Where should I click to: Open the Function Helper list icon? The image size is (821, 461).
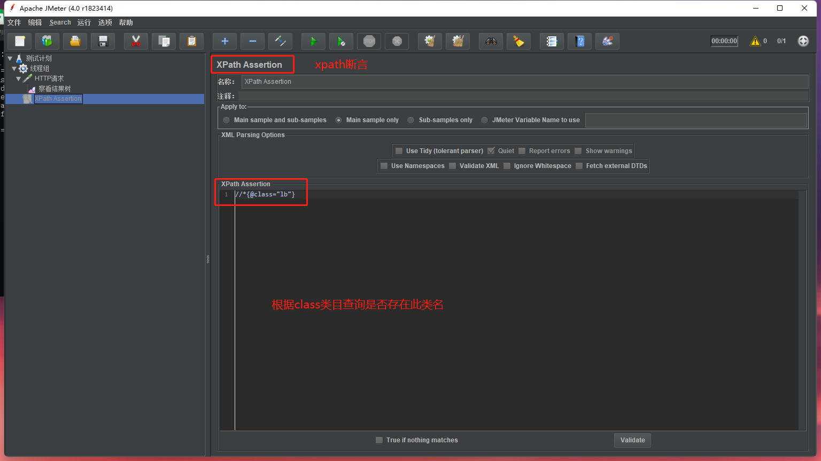[x=552, y=41]
